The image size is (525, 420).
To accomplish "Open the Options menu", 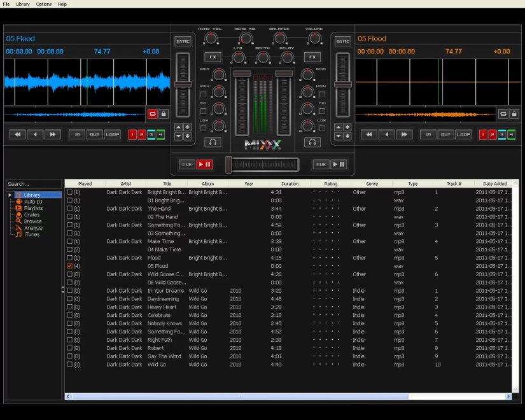I will pos(43,4).
